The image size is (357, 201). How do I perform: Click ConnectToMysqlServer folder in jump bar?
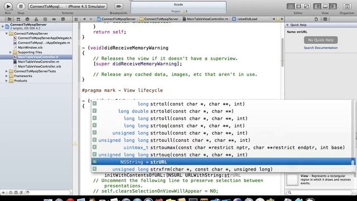(159, 19)
